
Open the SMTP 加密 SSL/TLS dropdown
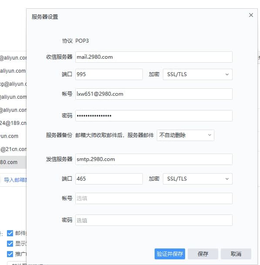(x=198, y=179)
